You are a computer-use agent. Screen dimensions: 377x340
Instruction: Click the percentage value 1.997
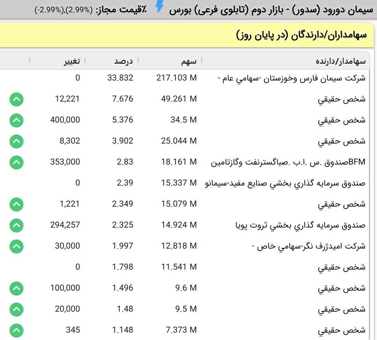(x=123, y=246)
